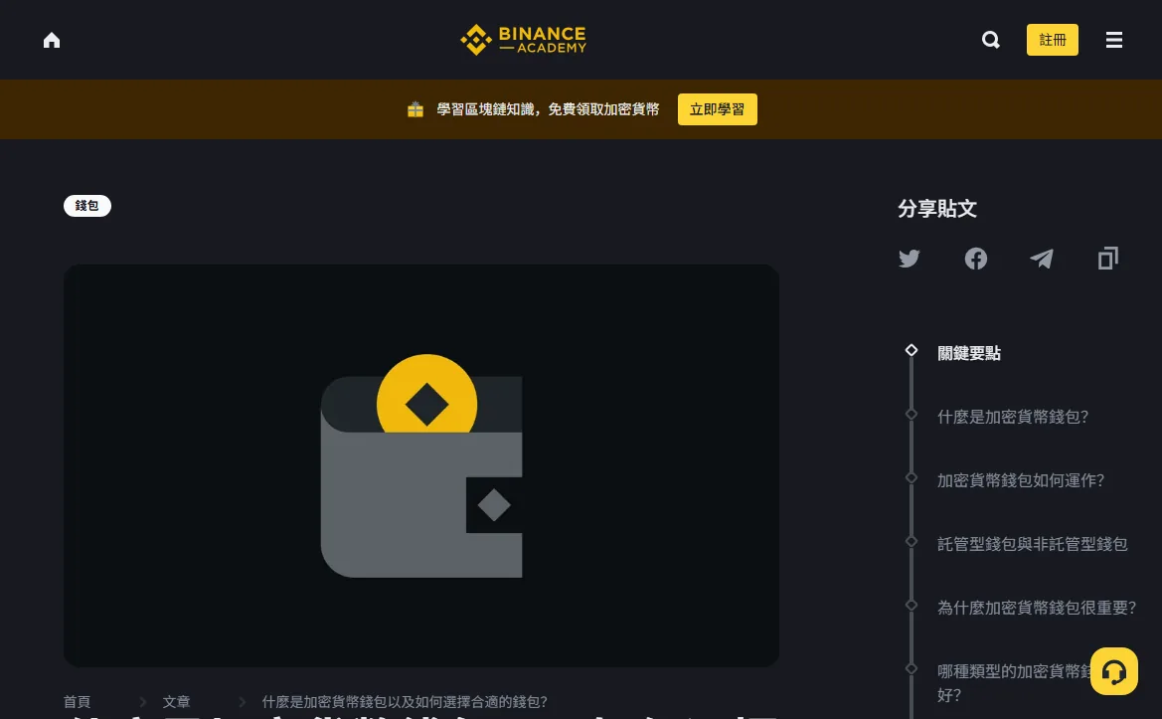Open the hamburger menu

point(1114,40)
